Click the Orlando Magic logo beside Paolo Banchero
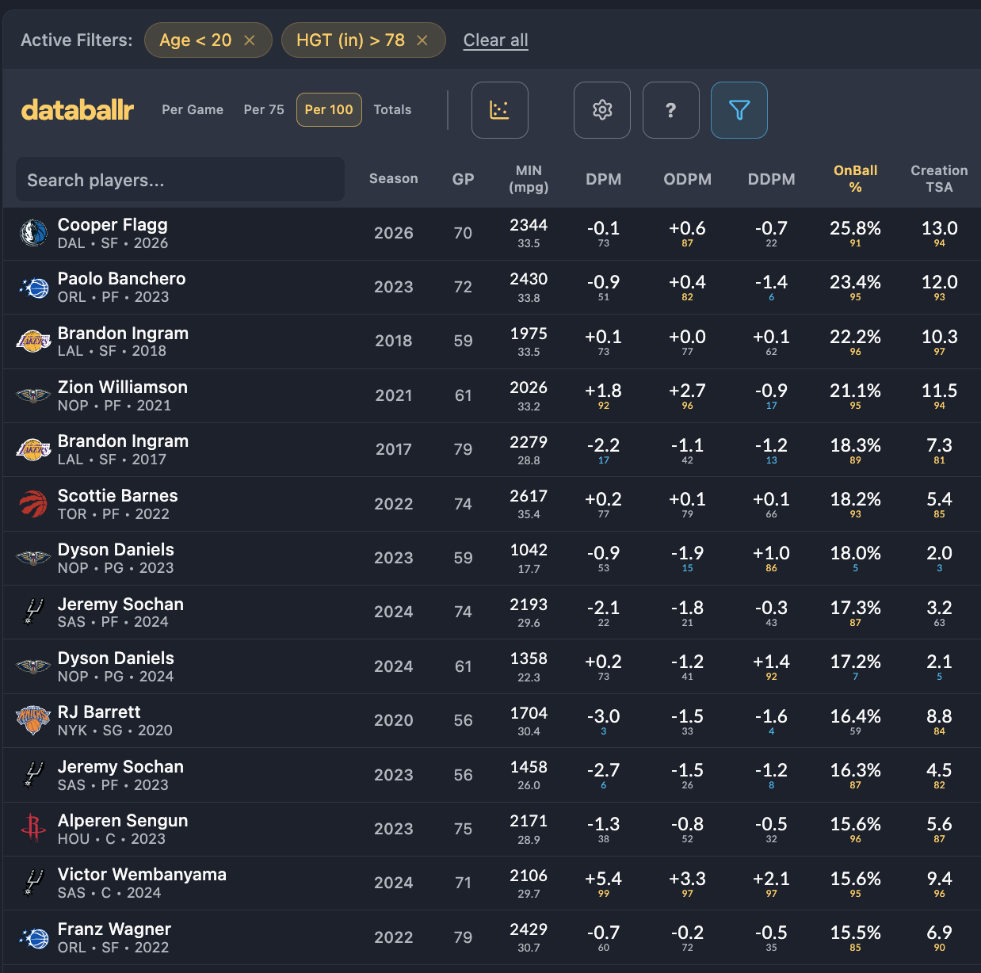The image size is (981, 973). coord(33,288)
